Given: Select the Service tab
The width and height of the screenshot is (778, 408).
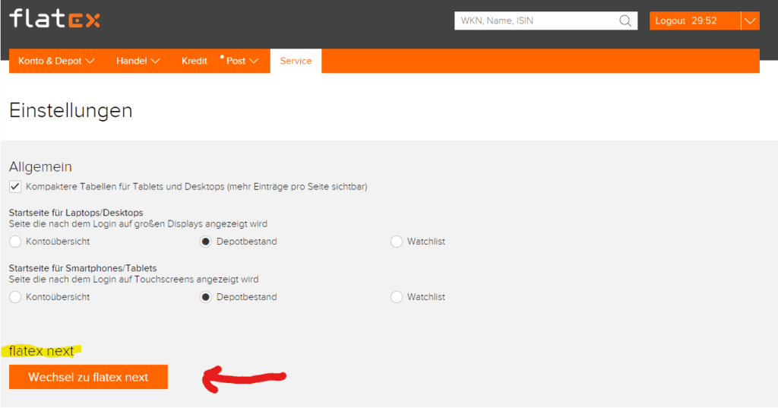Looking at the screenshot, I should (296, 61).
